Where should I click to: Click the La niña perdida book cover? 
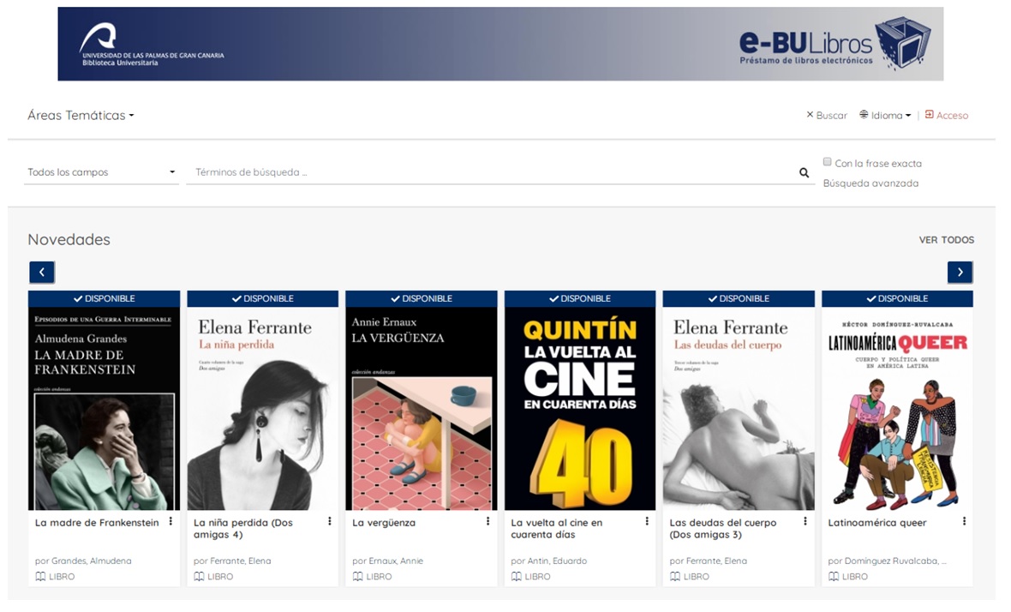click(x=262, y=408)
